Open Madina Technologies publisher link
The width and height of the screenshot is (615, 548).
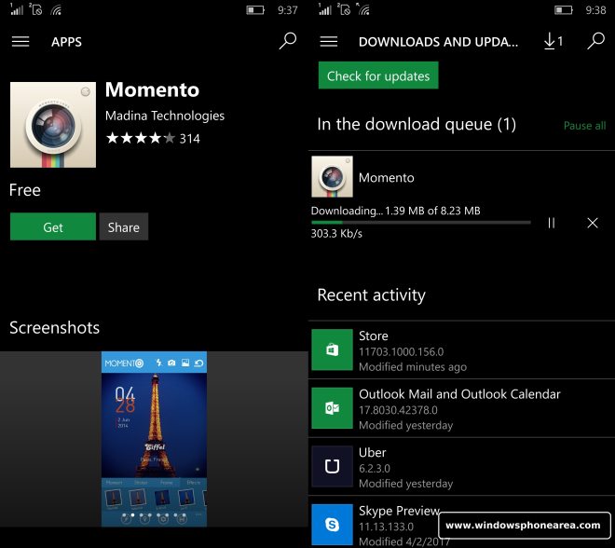pyautogui.click(x=165, y=116)
